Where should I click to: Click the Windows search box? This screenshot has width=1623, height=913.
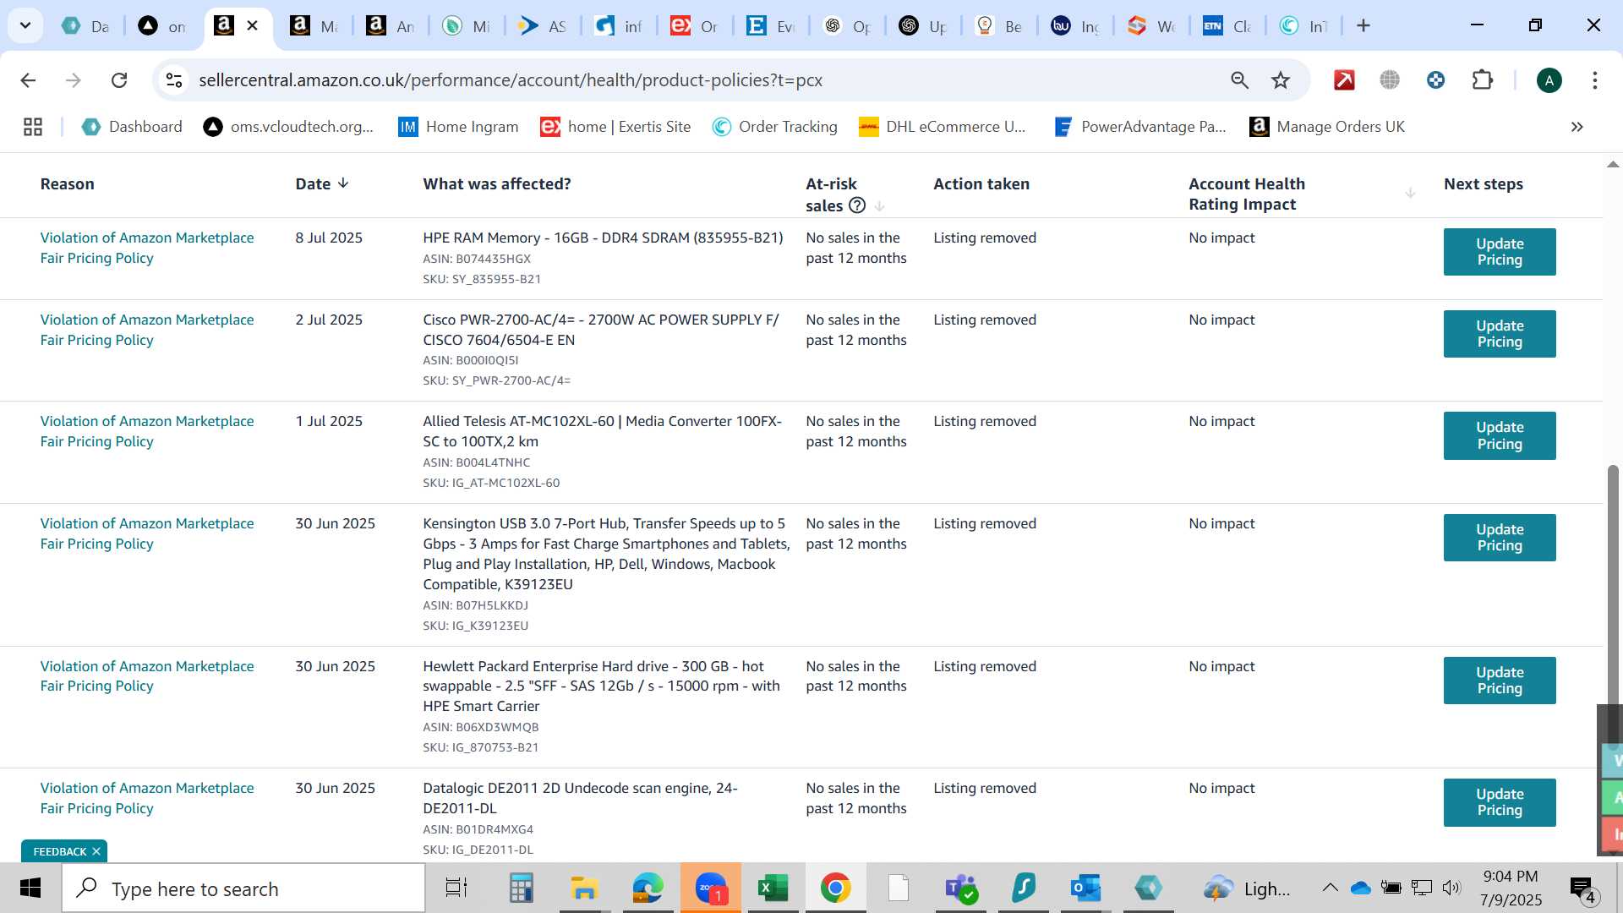243,888
